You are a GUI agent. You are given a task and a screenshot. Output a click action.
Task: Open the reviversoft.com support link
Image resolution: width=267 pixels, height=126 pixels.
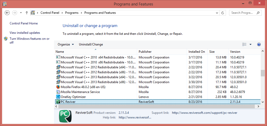coord(204,113)
